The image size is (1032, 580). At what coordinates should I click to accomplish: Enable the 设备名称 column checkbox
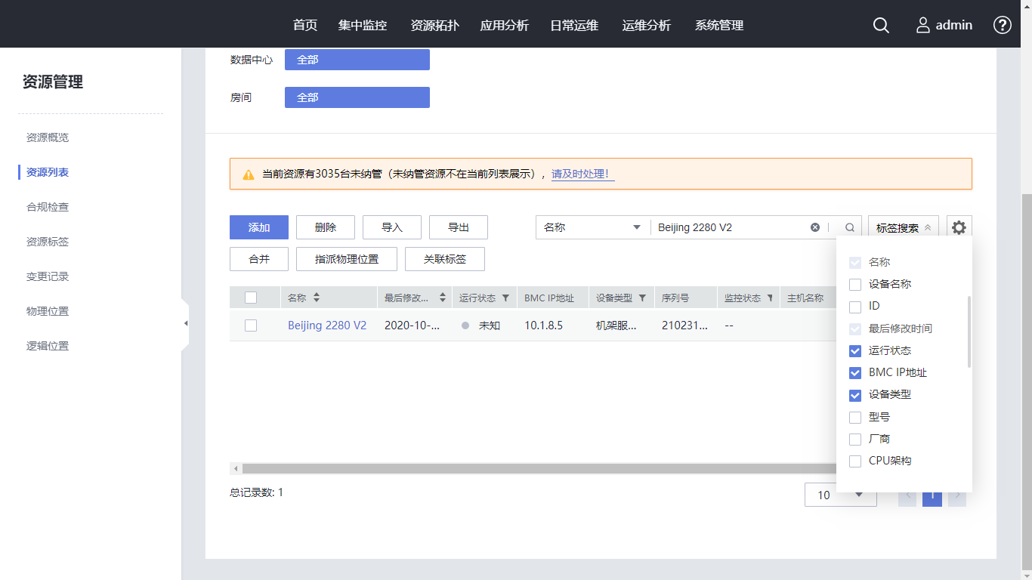coord(855,285)
